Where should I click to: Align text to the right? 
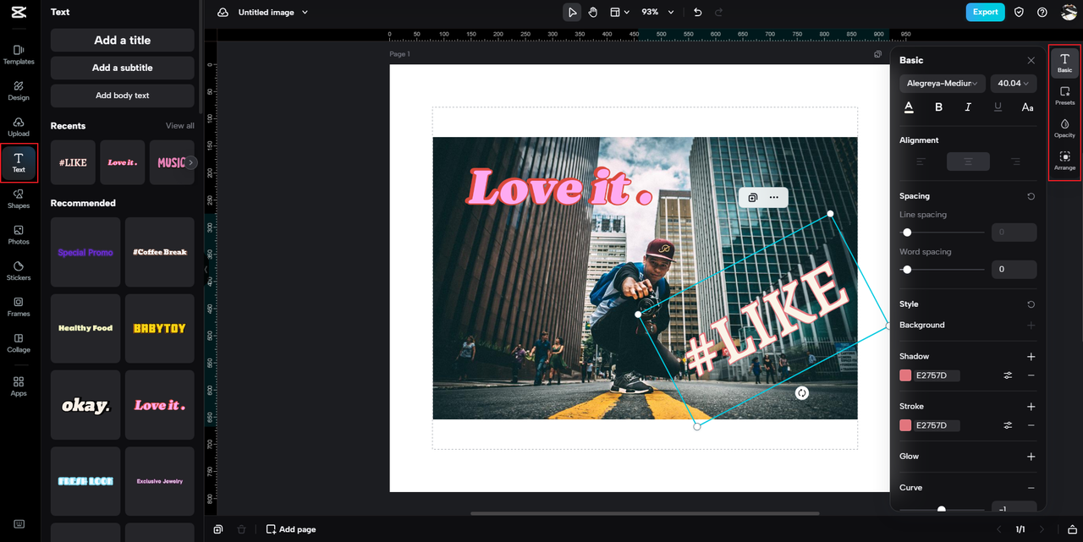[1015, 162]
